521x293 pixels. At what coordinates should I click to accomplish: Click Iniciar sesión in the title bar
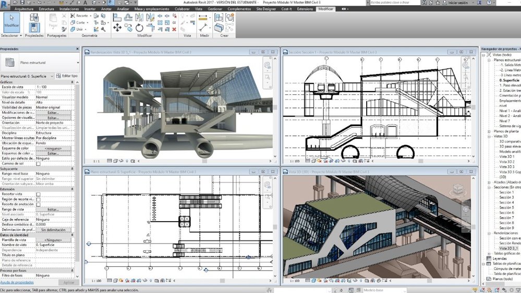tap(457, 3)
